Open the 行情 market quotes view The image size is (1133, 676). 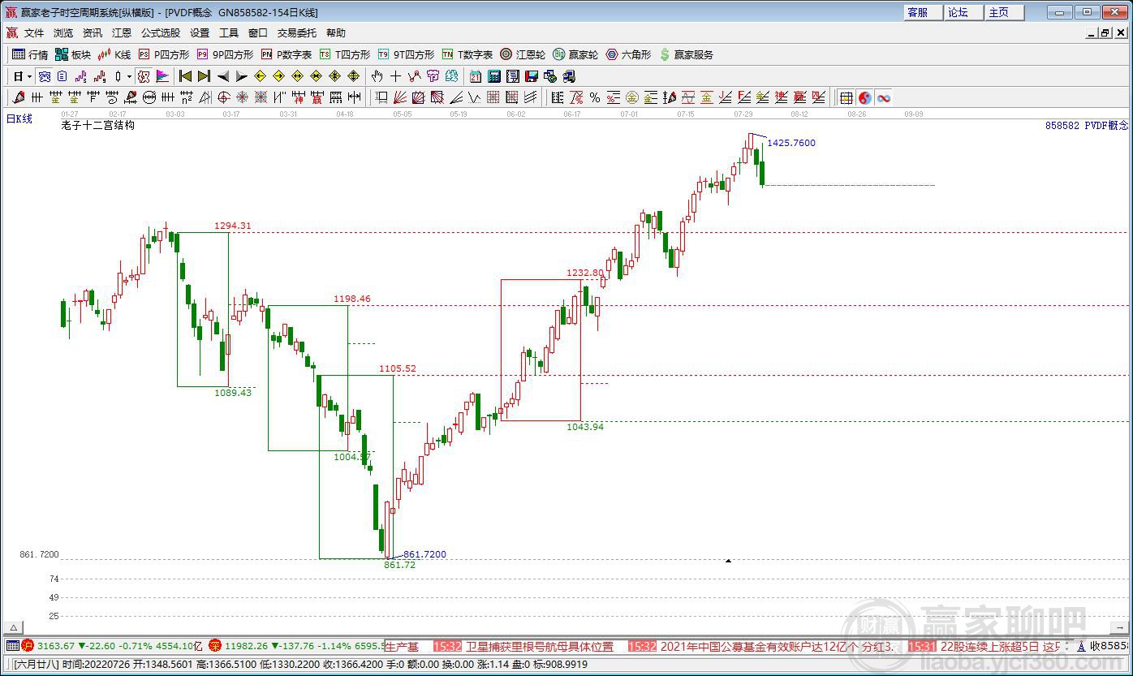pyautogui.click(x=30, y=54)
